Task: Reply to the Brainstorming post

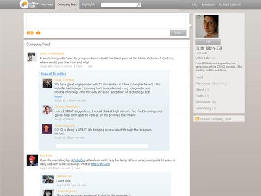Action: [79, 66]
